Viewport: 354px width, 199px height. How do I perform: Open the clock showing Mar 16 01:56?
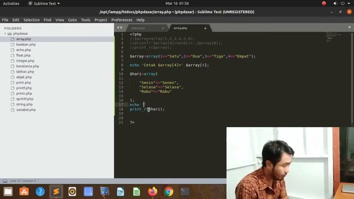click(x=177, y=3)
